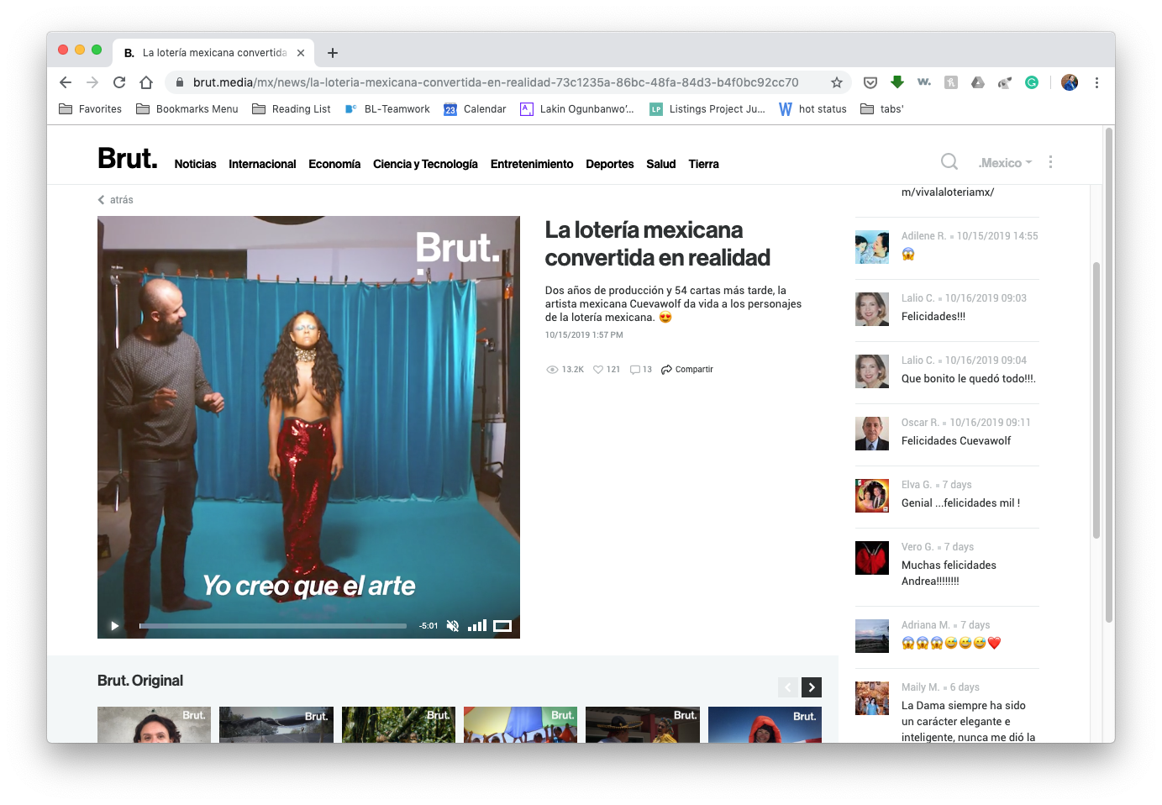
Task: Open the tabs' bookmarks folder
Action: (x=882, y=109)
